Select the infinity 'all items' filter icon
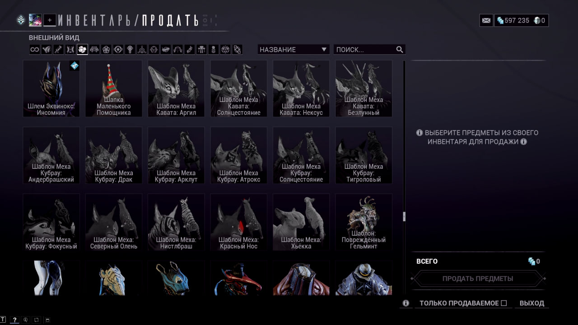The image size is (578, 325). 35,50
